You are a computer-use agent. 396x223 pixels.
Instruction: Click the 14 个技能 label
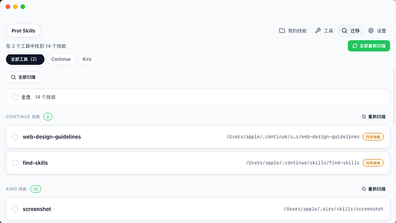click(x=45, y=97)
